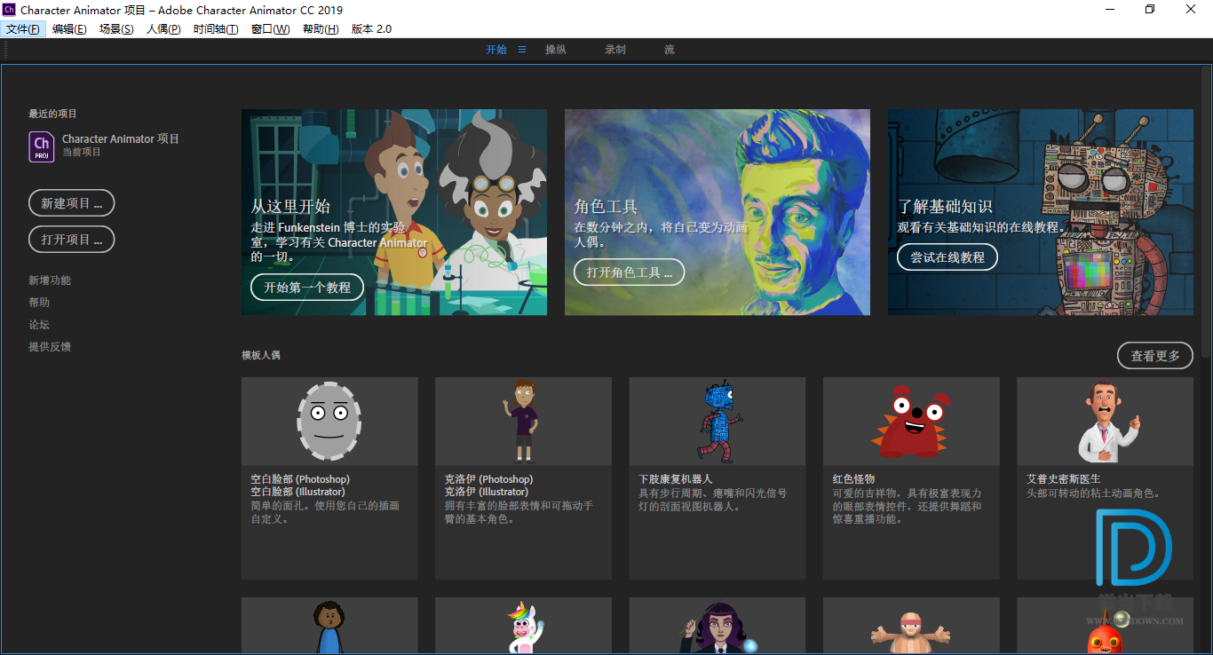Open the 场景(S) menu
This screenshot has height=655, width=1213.
tap(116, 29)
